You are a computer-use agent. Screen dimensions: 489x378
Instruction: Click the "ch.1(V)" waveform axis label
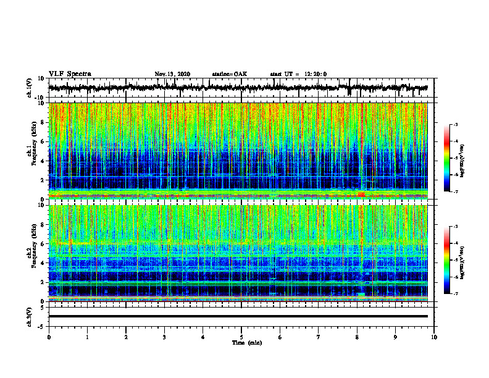(x=30, y=88)
